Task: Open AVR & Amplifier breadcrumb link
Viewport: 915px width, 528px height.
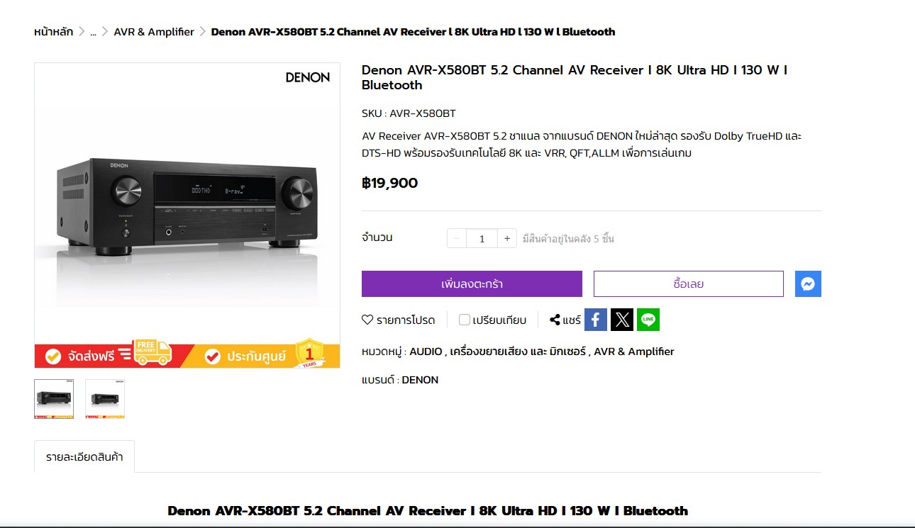Action: click(x=154, y=32)
